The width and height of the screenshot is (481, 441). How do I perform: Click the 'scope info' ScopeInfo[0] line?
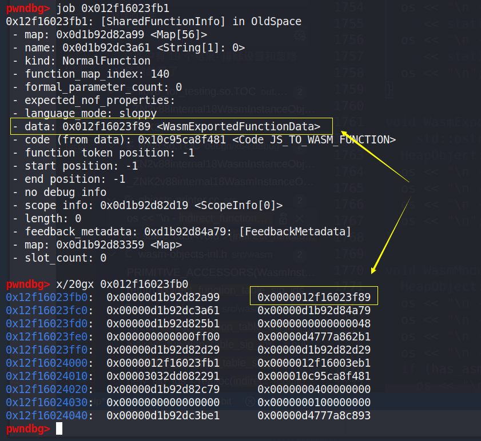click(147, 205)
